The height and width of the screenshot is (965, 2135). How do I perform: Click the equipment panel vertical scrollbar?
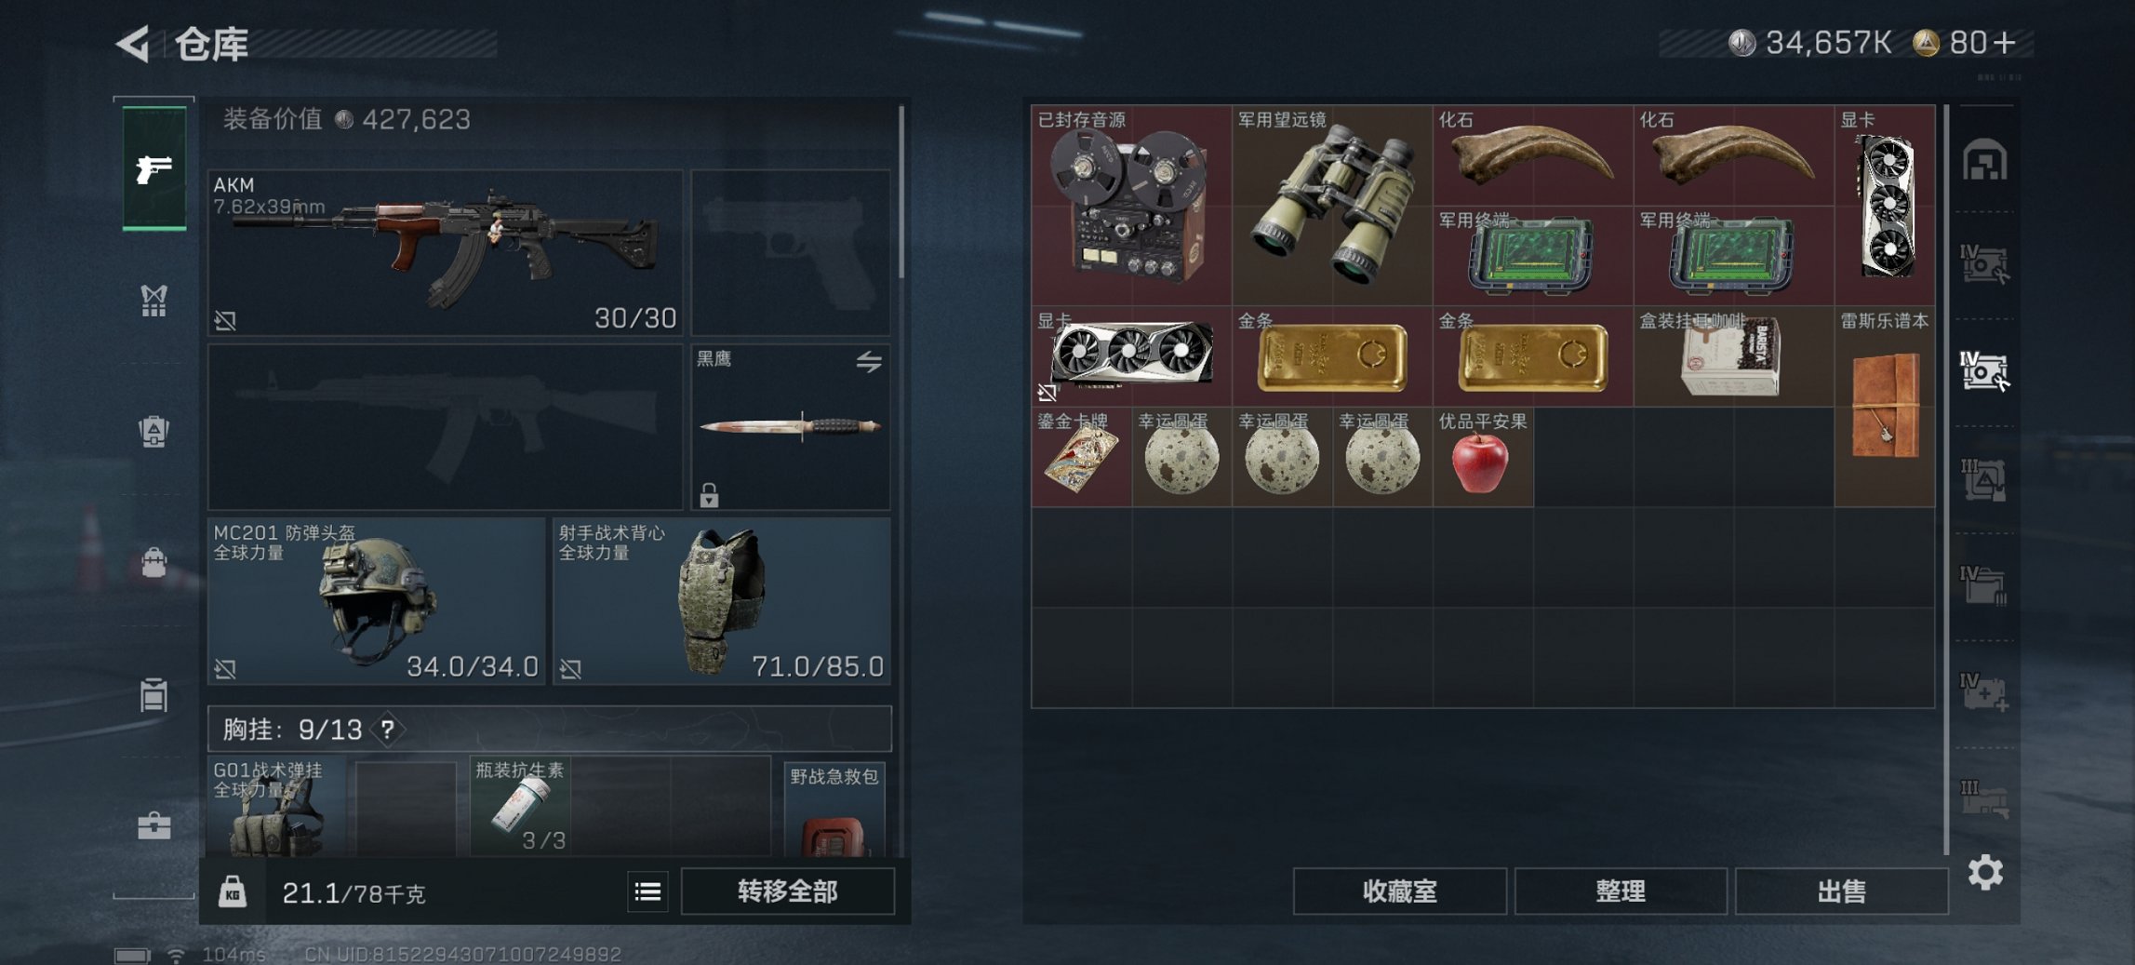click(x=901, y=192)
